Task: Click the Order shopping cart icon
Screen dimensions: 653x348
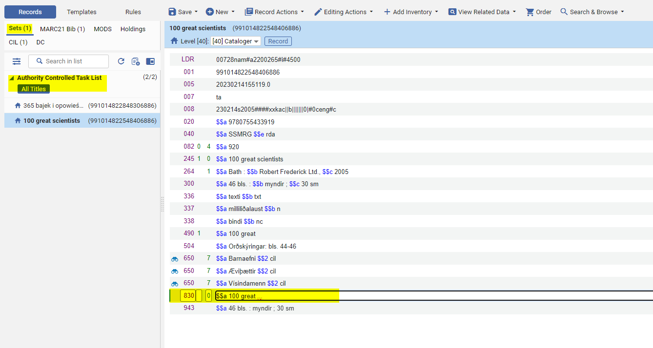Action: [x=530, y=12]
